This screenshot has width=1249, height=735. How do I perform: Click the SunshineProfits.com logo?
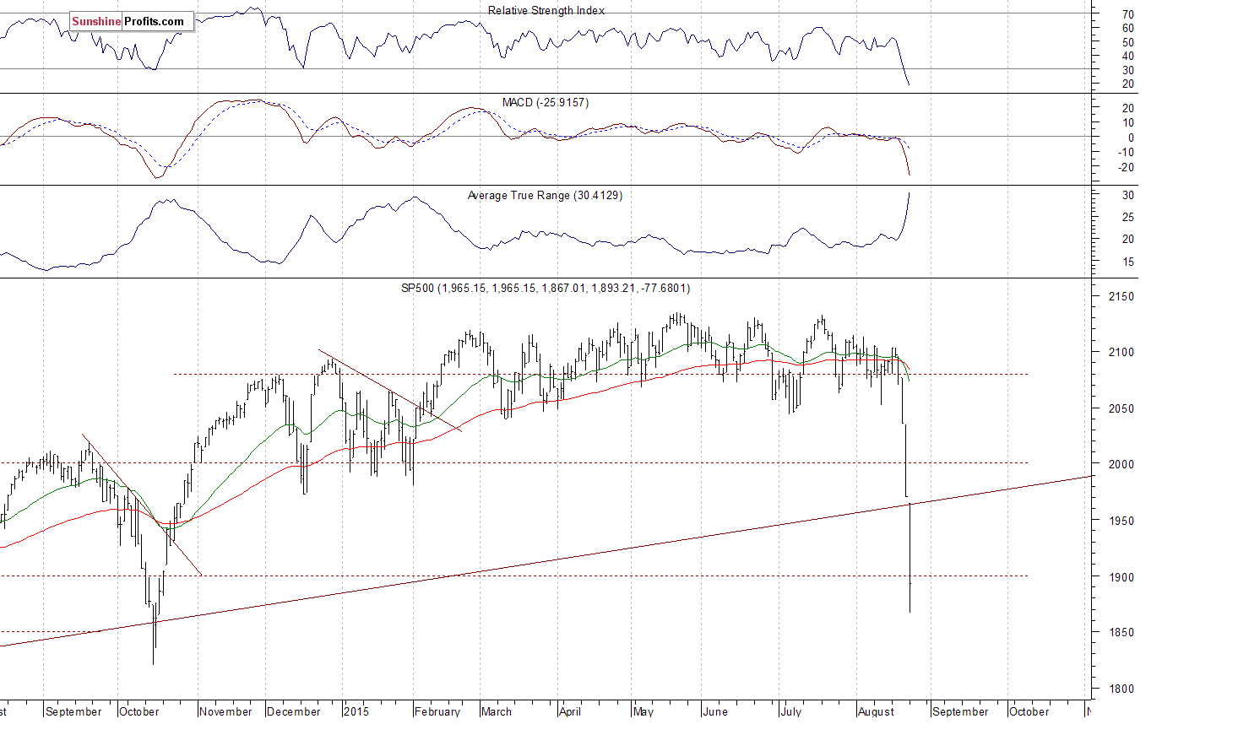132,21
